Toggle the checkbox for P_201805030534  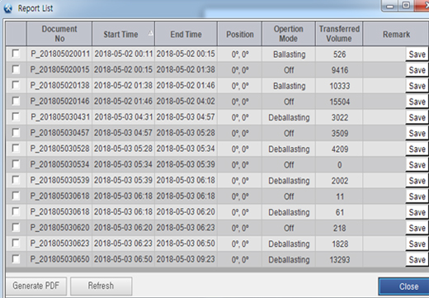coord(16,164)
